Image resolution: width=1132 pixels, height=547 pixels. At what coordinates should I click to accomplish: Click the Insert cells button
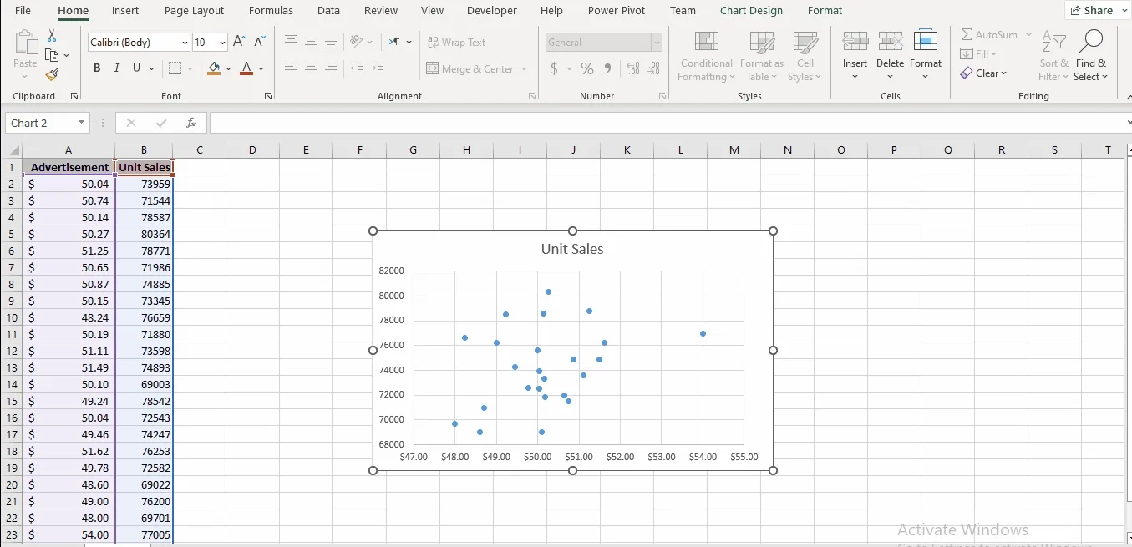[x=855, y=56]
